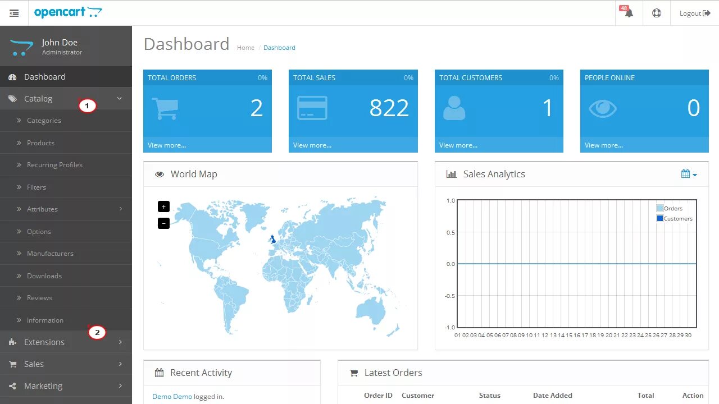Expand the Sales menu arrow

120,364
